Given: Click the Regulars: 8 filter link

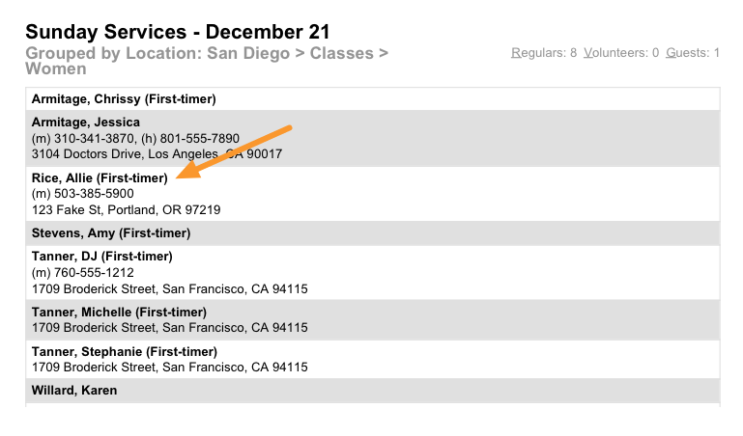Looking at the screenshot, I should click(543, 53).
